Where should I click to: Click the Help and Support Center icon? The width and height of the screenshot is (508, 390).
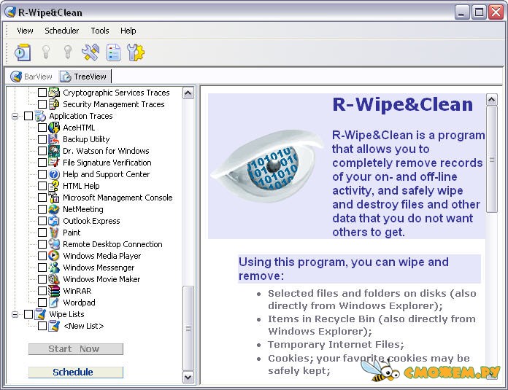(54, 174)
